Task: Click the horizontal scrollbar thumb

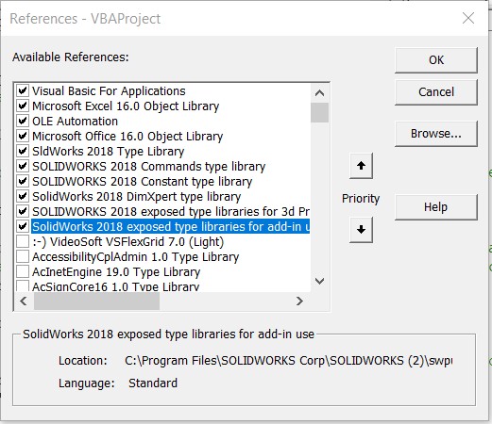Action: 96,302
